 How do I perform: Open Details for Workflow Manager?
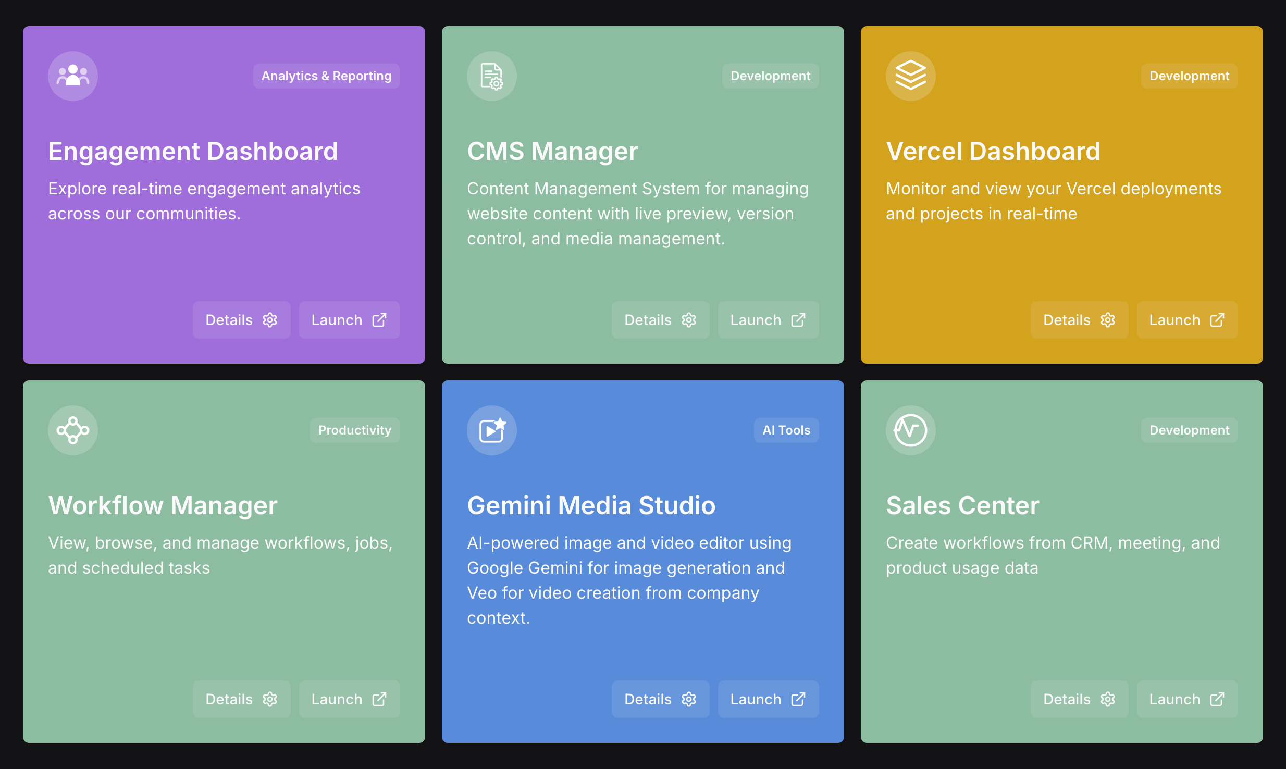tap(241, 699)
